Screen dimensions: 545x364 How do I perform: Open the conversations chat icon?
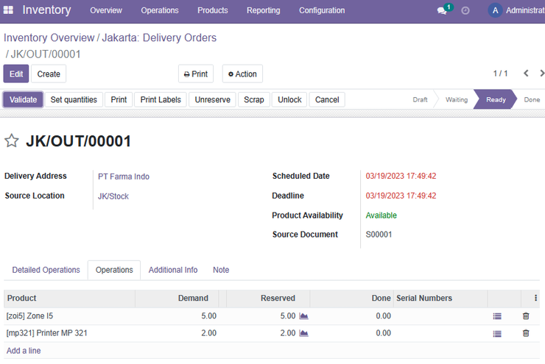[442, 11]
